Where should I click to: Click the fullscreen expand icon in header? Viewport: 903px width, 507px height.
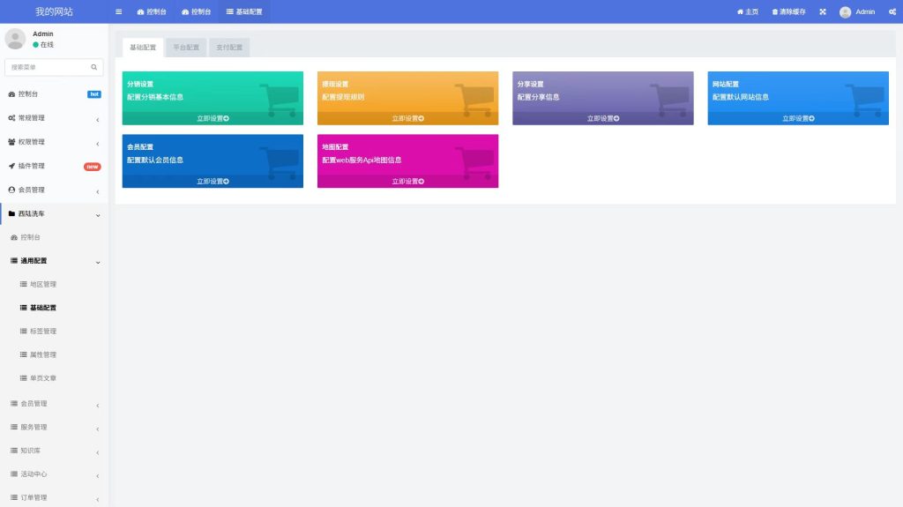(823, 11)
